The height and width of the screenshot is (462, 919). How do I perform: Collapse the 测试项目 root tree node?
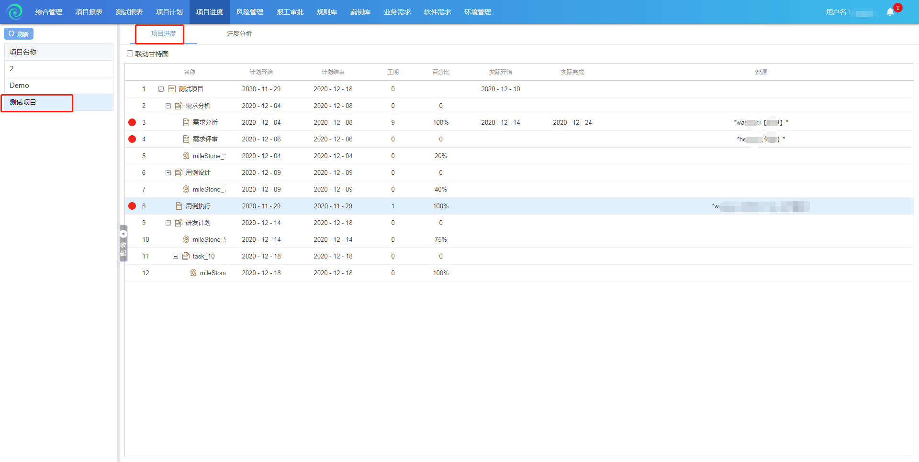(x=161, y=89)
